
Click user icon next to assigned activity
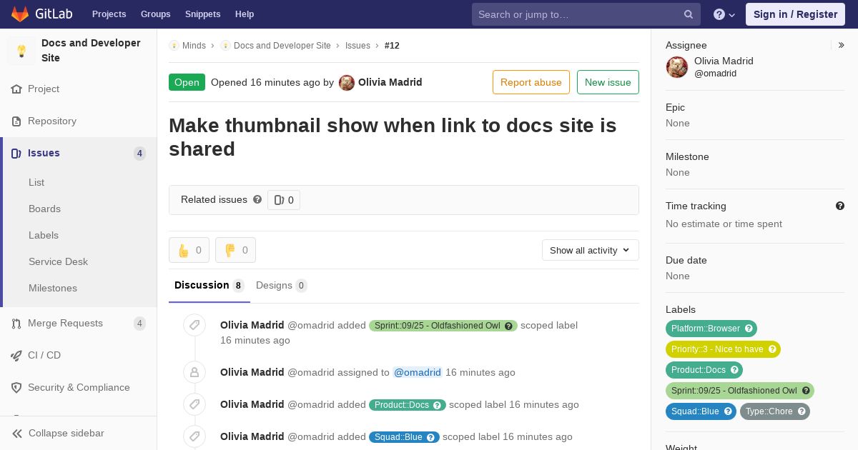coord(194,372)
